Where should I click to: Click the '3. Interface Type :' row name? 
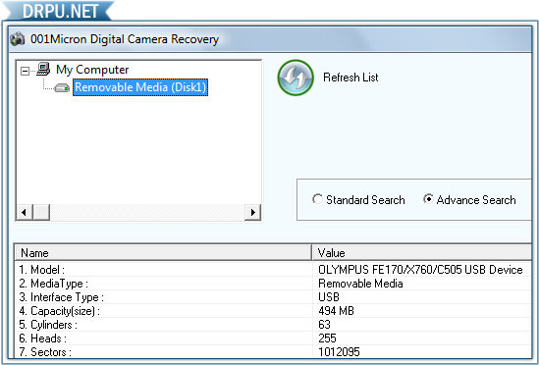[x=61, y=297]
